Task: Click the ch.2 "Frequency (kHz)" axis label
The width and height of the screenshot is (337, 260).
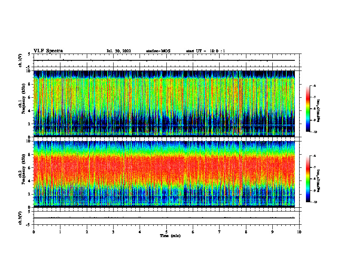Action: pos(24,169)
